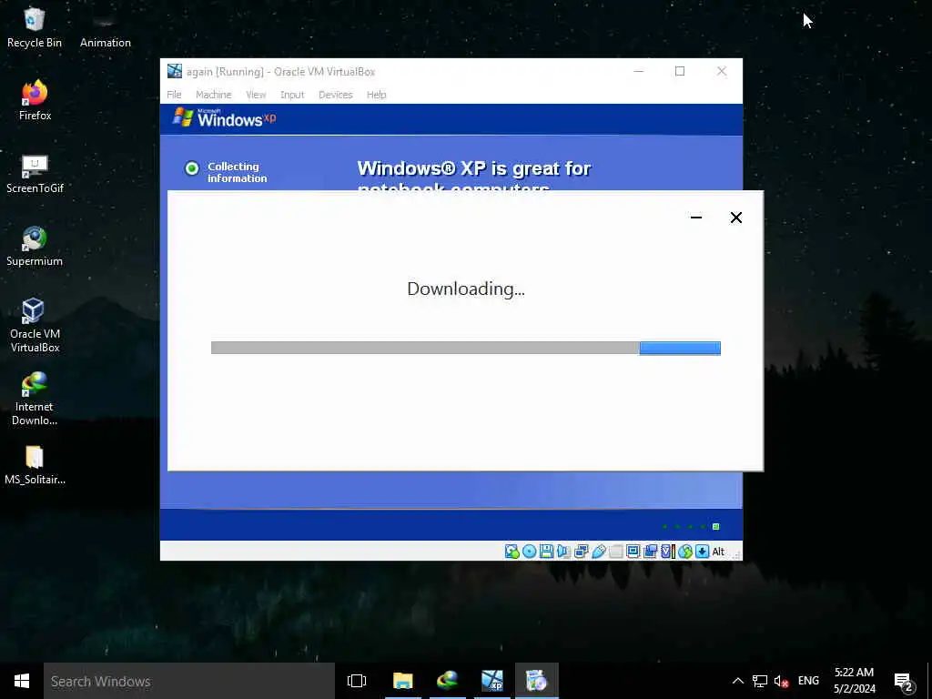Screen dimensions: 932x699
Task: Open the Help menu in VirtualBox
Action: coord(376,95)
